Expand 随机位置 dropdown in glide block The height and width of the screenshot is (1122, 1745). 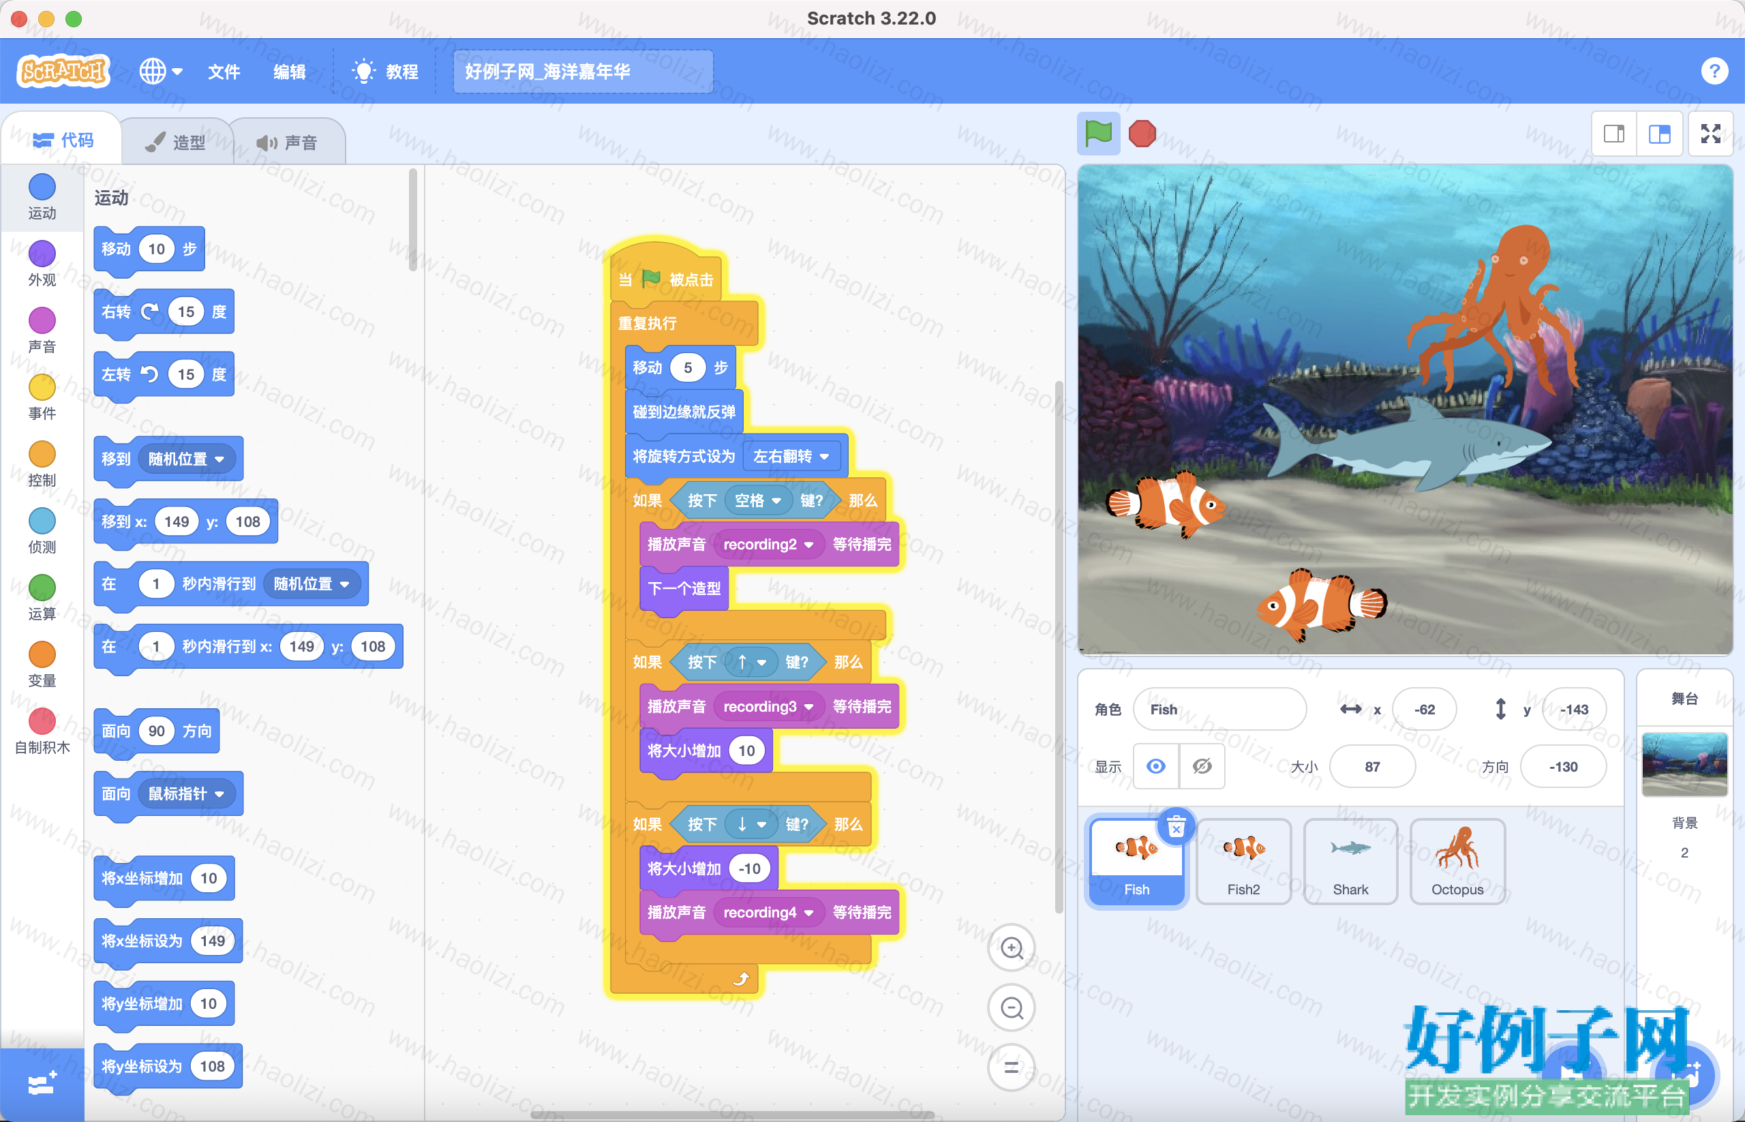pos(312,583)
